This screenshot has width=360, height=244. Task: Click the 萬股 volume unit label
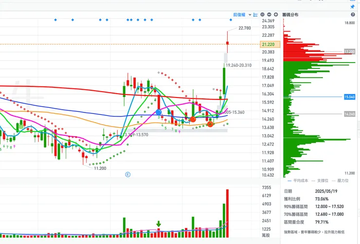tap(266, 235)
